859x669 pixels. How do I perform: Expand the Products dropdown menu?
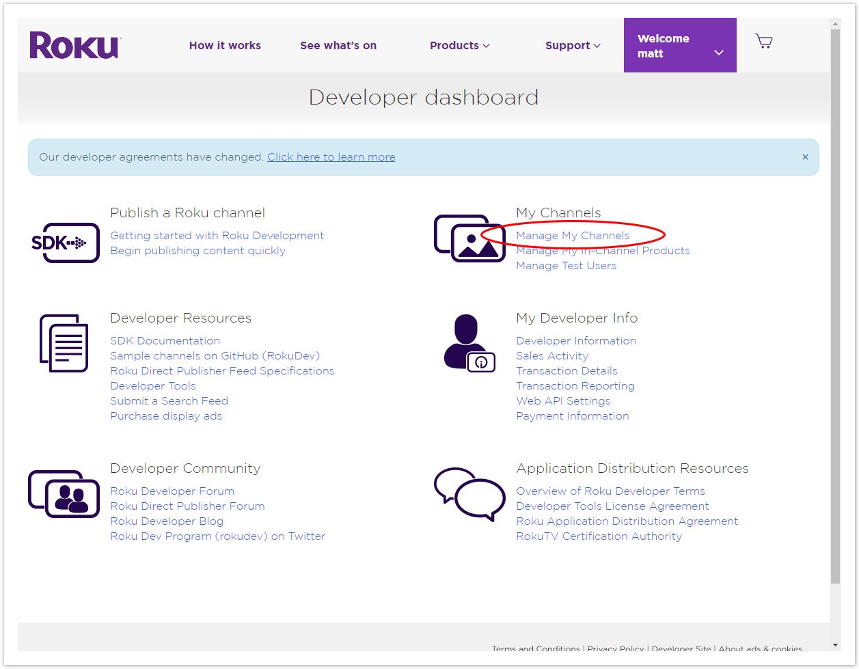(459, 45)
